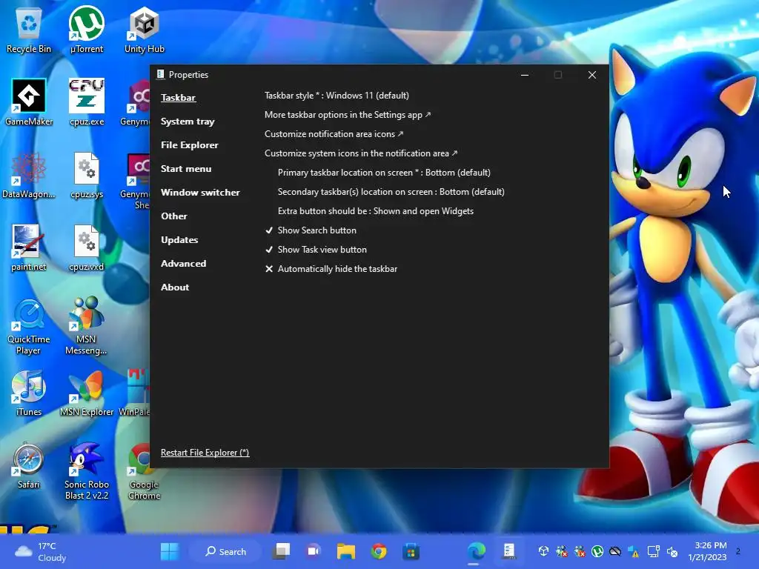Viewport: 759px width, 569px height.
Task: Select the Sonic Robo Blast 2 shortcut
Action: coord(87,472)
